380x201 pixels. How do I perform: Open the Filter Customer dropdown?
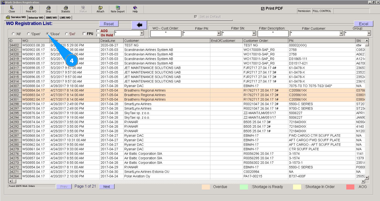tap(341, 33)
